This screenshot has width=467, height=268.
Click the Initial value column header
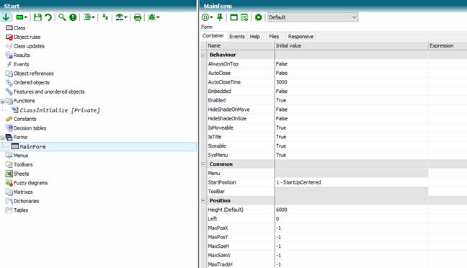click(351, 45)
